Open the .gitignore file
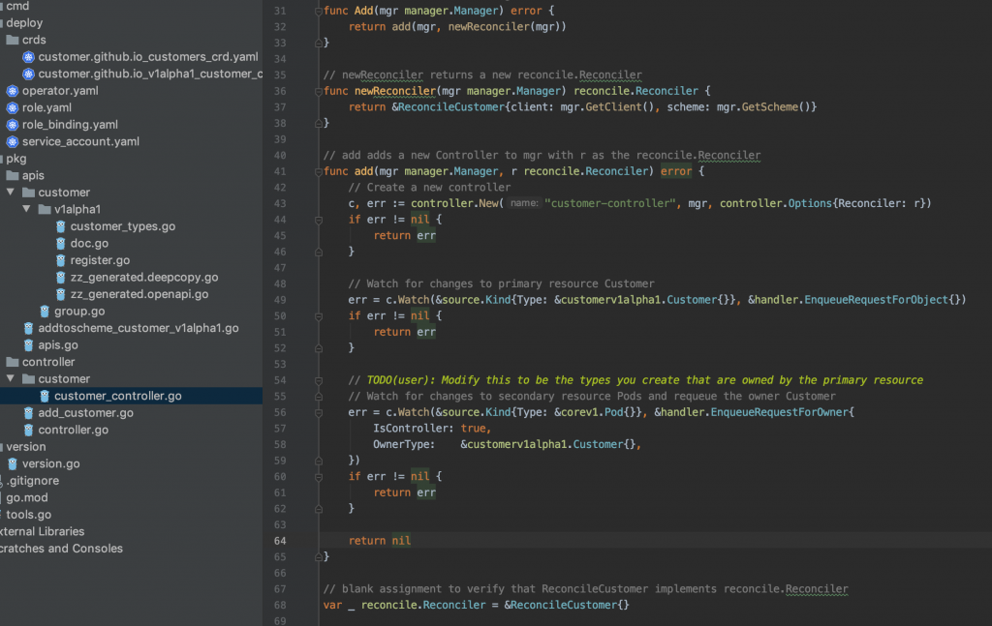 pyautogui.click(x=33, y=481)
